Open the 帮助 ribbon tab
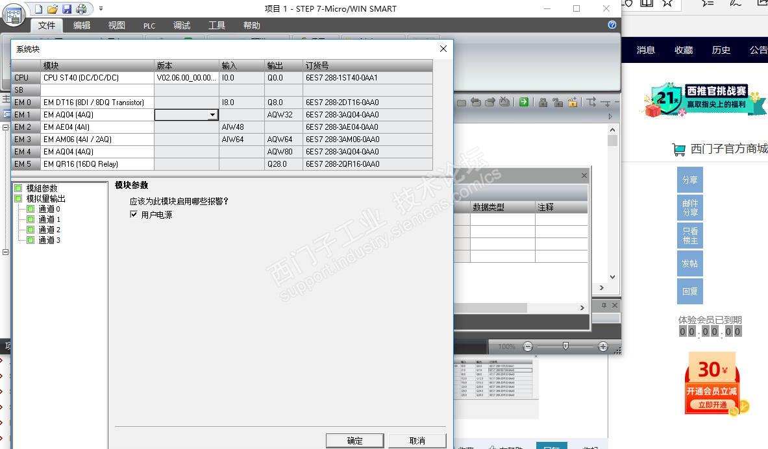 pyautogui.click(x=252, y=25)
